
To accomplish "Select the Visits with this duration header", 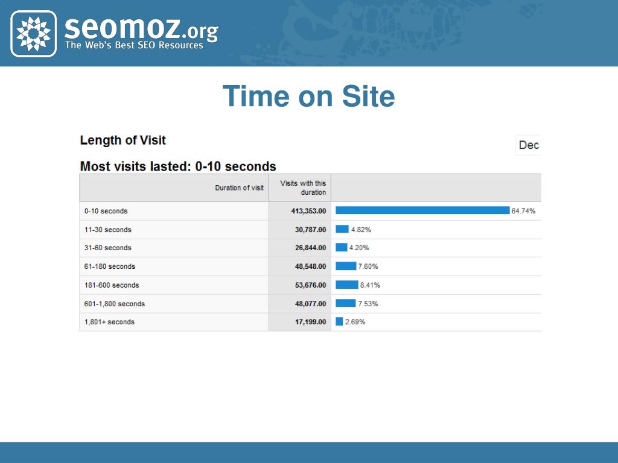I will pyautogui.click(x=303, y=188).
